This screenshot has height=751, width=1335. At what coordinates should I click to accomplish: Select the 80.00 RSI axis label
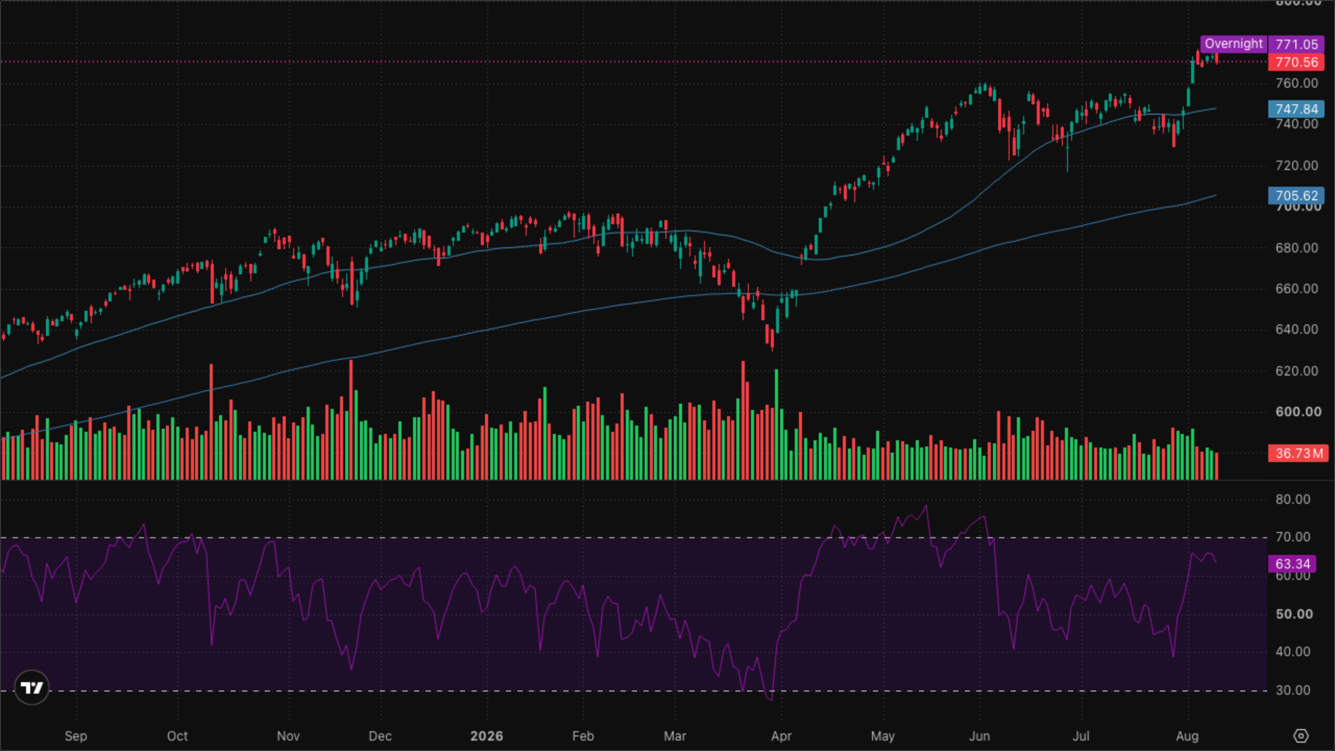coord(1293,500)
